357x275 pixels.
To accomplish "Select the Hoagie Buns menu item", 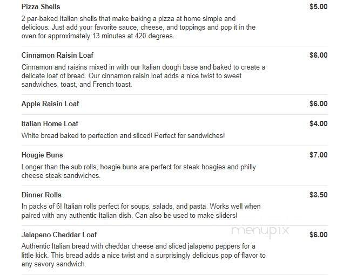I will point(42,155).
